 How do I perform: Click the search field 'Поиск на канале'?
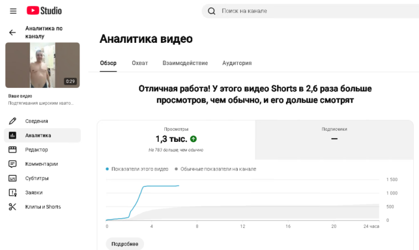pos(310,11)
